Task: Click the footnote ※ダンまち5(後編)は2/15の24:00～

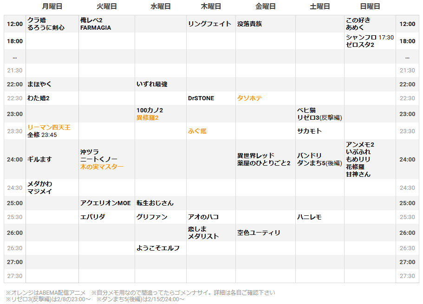Action: coord(141,299)
